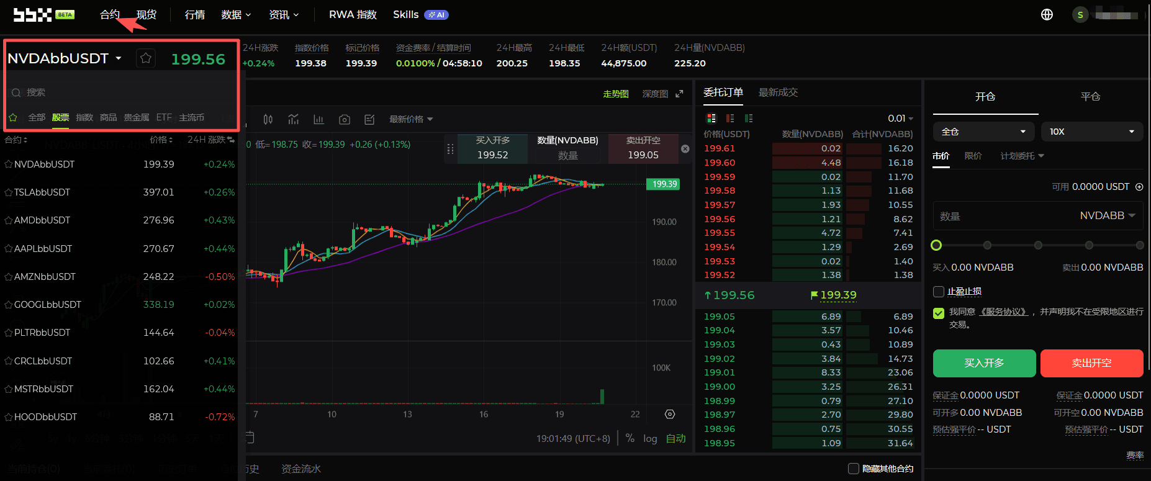Expand the 0.01 price precision dropdown
Screen dimensions: 1151x481
(900, 118)
